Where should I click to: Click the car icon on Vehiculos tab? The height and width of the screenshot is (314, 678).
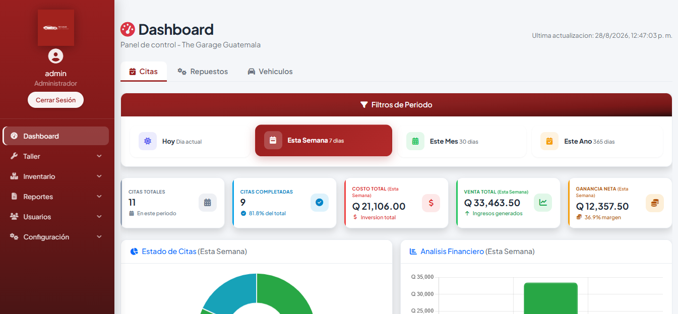pyautogui.click(x=252, y=72)
